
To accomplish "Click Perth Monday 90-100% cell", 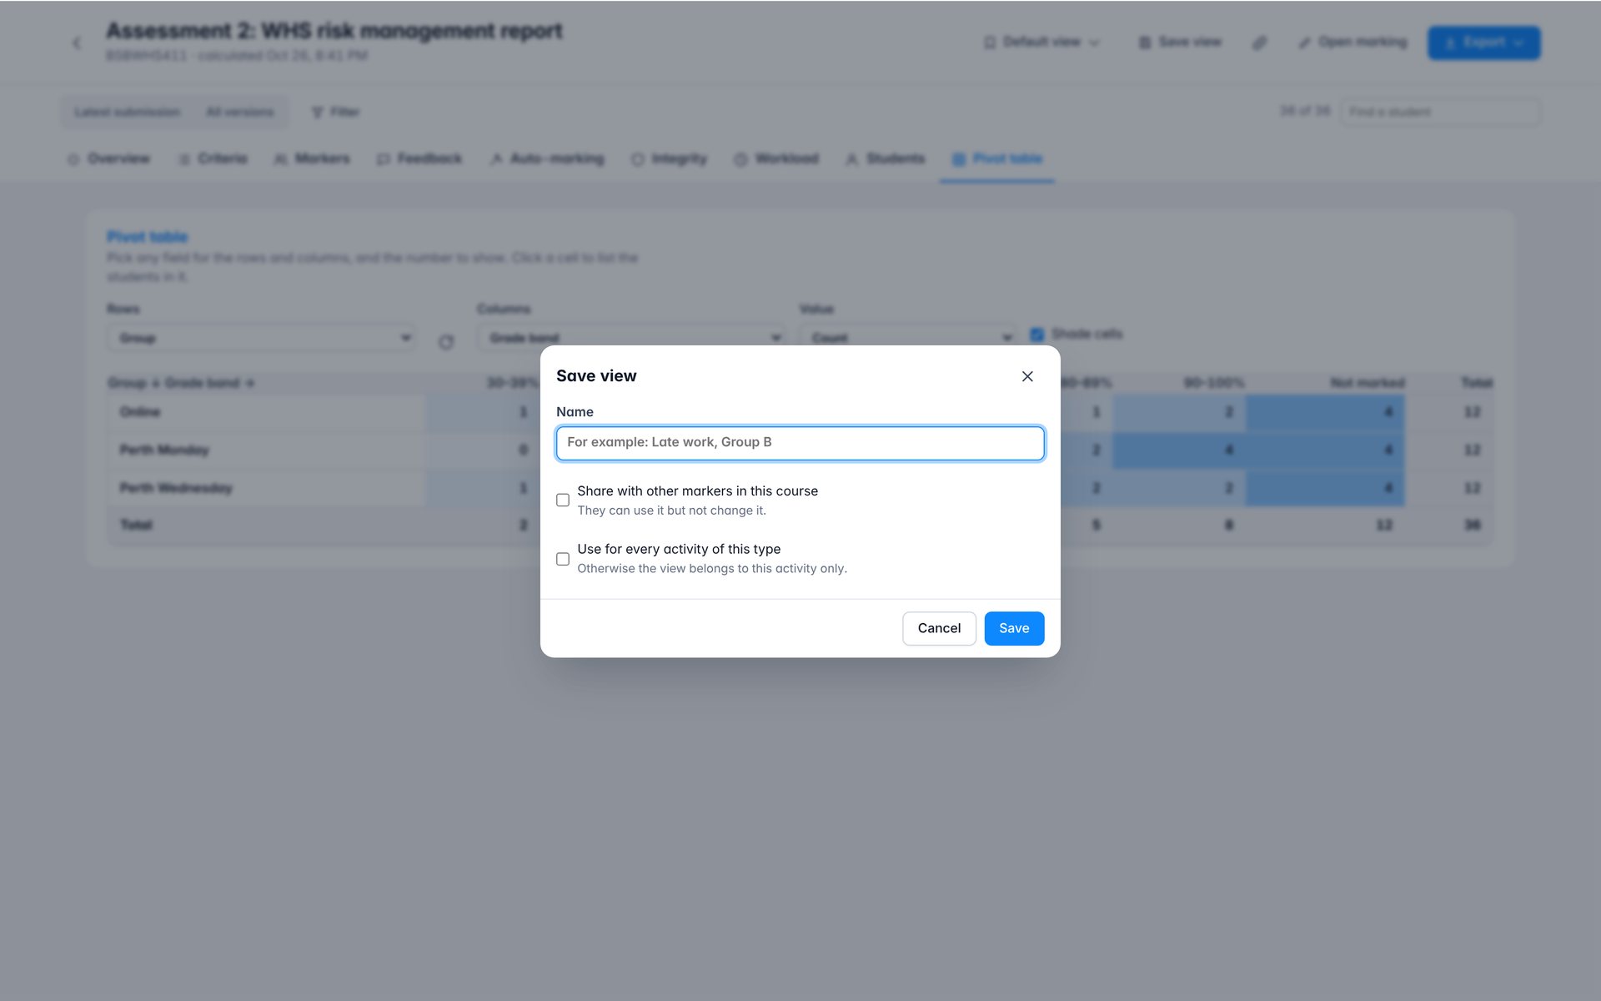I will click(1179, 450).
